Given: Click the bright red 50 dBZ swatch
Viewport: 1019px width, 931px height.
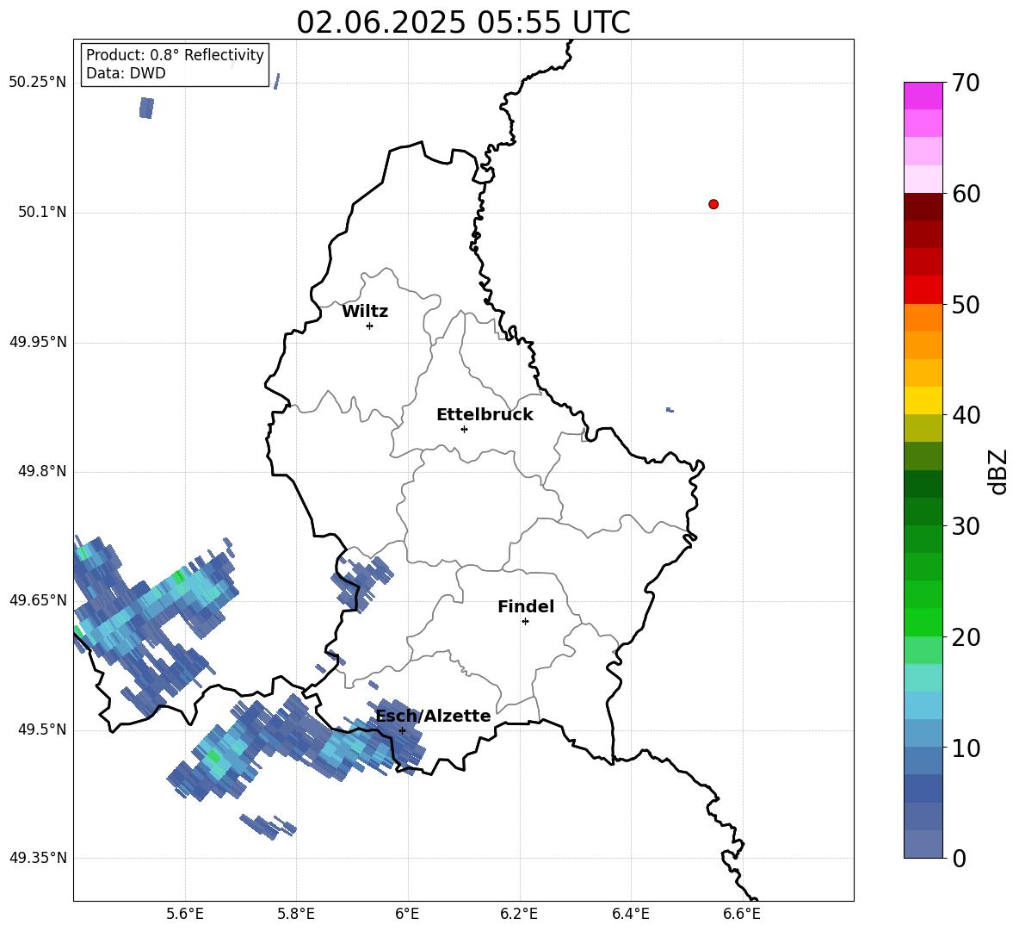Looking at the screenshot, I should (923, 289).
